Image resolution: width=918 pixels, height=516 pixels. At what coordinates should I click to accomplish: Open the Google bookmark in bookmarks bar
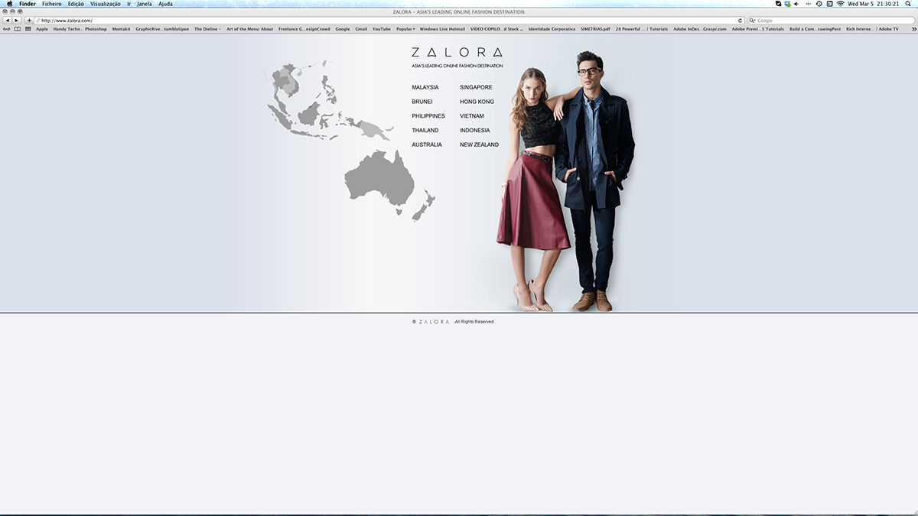343,29
